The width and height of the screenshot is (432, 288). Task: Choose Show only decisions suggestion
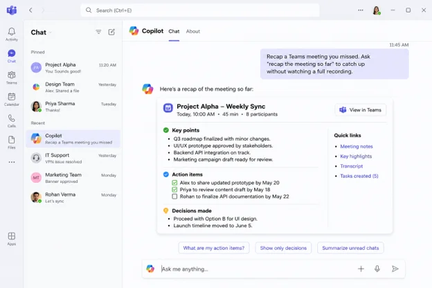(283, 248)
